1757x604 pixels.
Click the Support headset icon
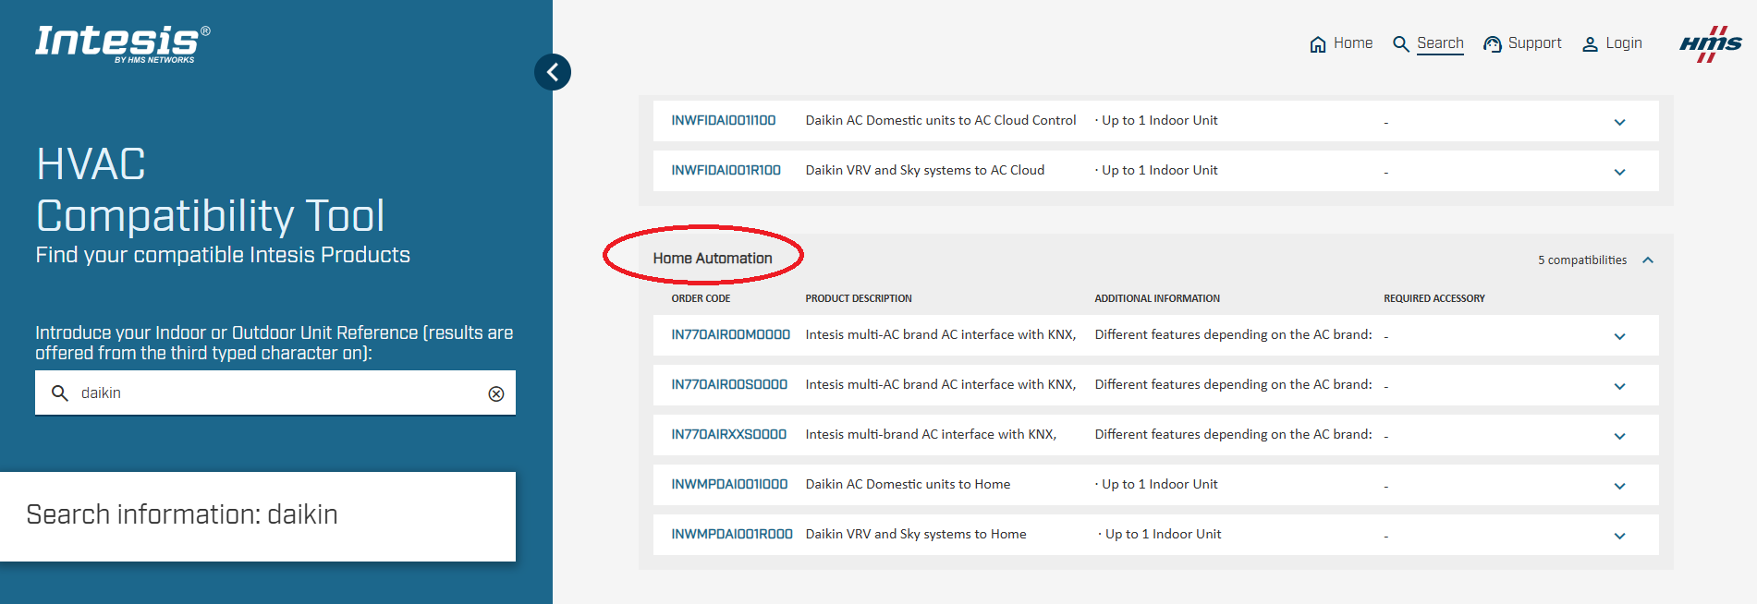tap(1492, 44)
